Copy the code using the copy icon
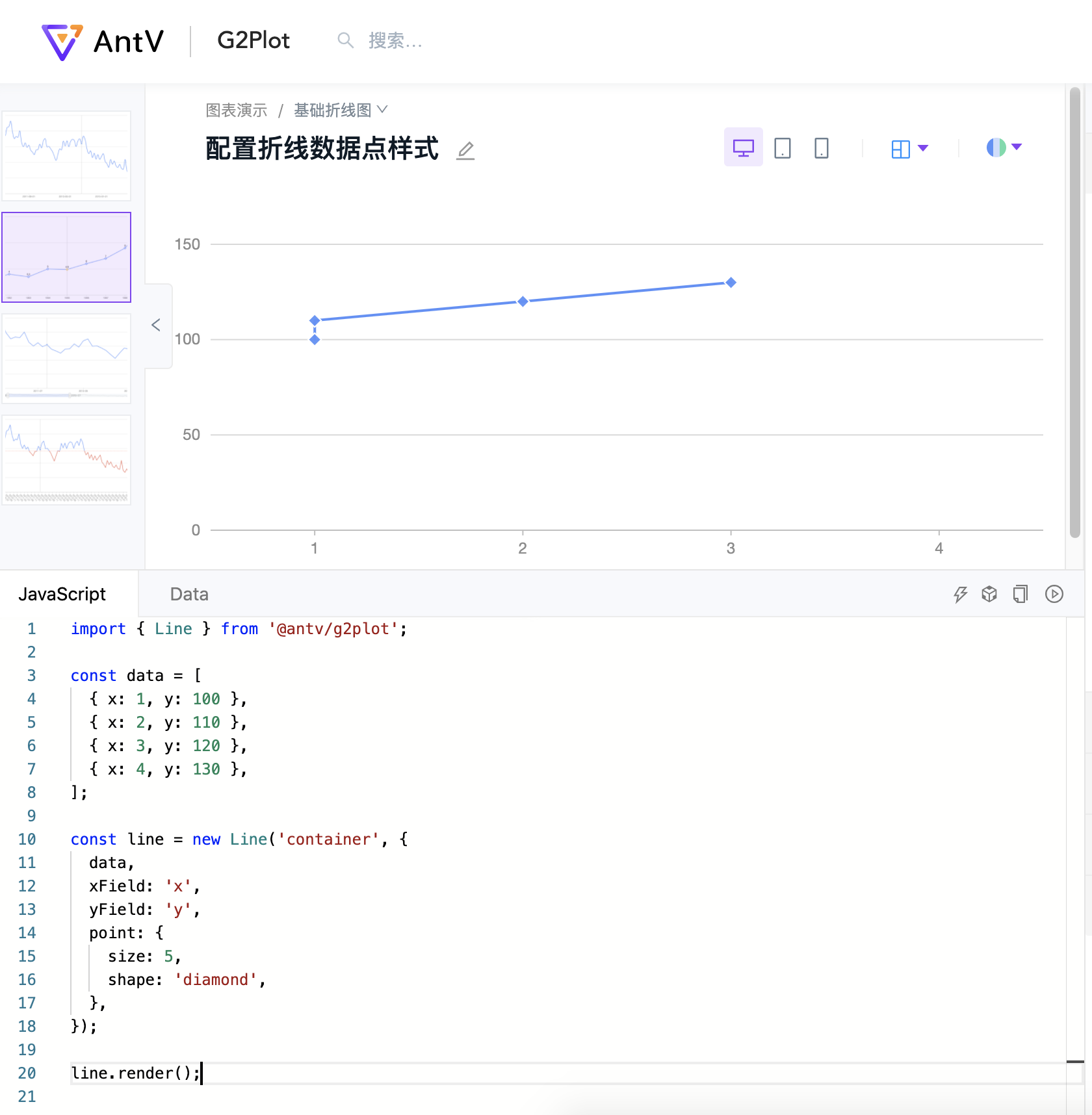 pyautogui.click(x=1020, y=593)
